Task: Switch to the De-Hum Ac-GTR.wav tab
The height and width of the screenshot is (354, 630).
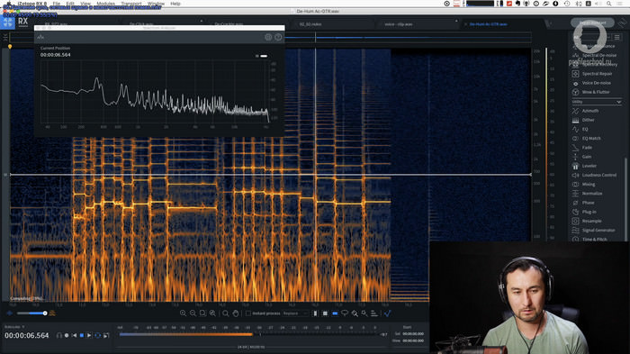Action: click(488, 24)
